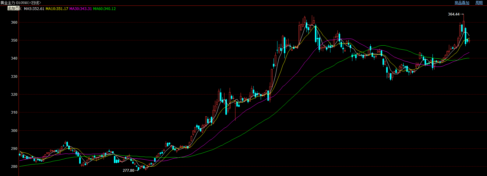Image resolution: width=487 pixels, height=176 pixels.
Task: Click the 364.44 high price marker
Action: click(453, 14)
